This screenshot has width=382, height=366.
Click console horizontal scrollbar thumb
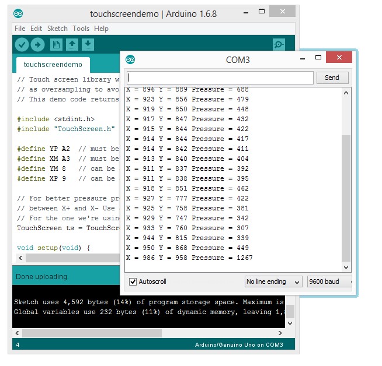pos(92,333)
